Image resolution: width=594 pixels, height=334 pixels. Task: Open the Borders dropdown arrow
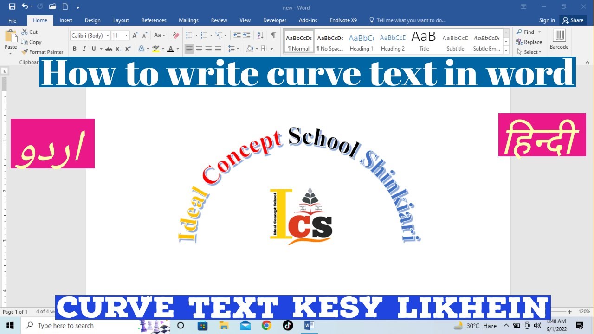[271, 49]
